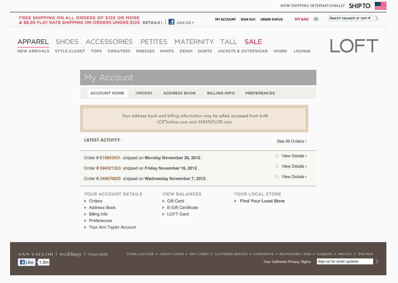Click the Ann Taylor logo in footer

coord(35,254)
